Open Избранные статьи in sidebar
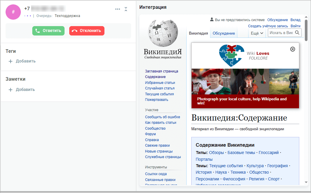This screenshot has width=311, height=193. click(x=160, y=83)
